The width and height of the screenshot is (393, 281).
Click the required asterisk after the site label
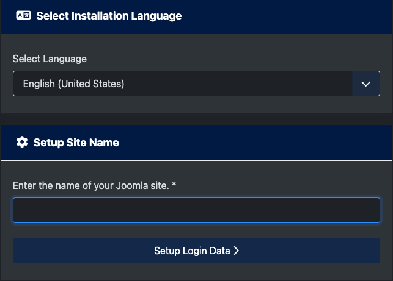click(174, 185)
